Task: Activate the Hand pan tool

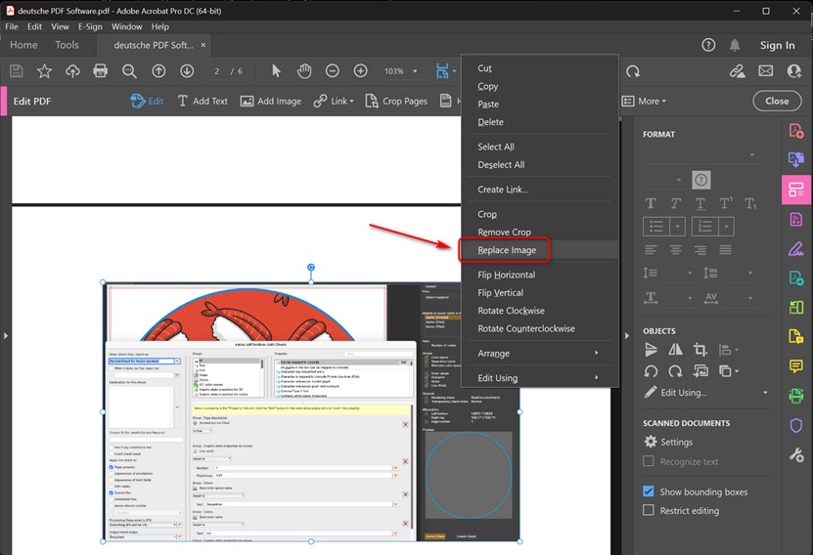Action: coord(304,71)
